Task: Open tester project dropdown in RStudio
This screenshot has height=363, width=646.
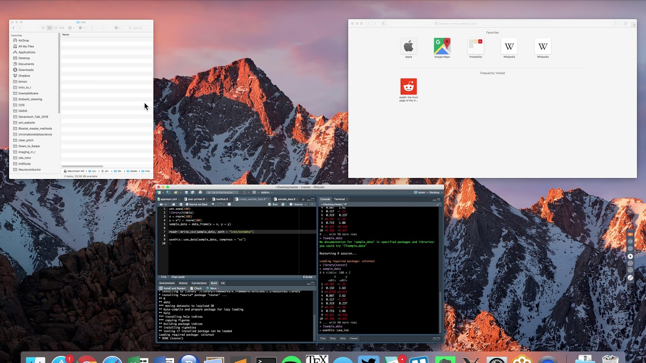Action: (427, 192)
